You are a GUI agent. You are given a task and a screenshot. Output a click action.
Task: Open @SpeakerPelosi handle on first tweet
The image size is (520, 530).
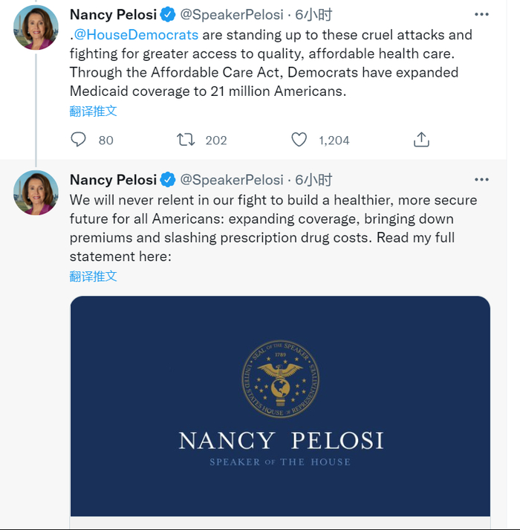232,15
